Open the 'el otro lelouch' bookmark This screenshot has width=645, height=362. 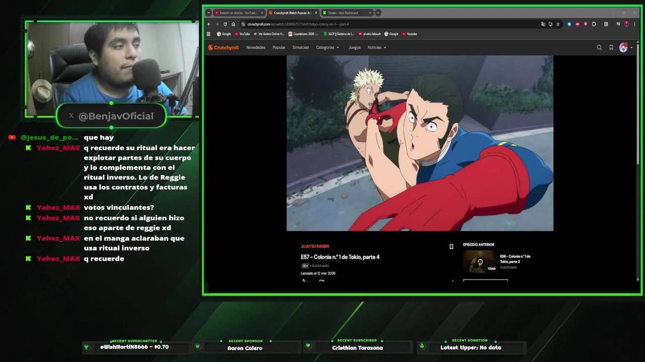point(370,34)
